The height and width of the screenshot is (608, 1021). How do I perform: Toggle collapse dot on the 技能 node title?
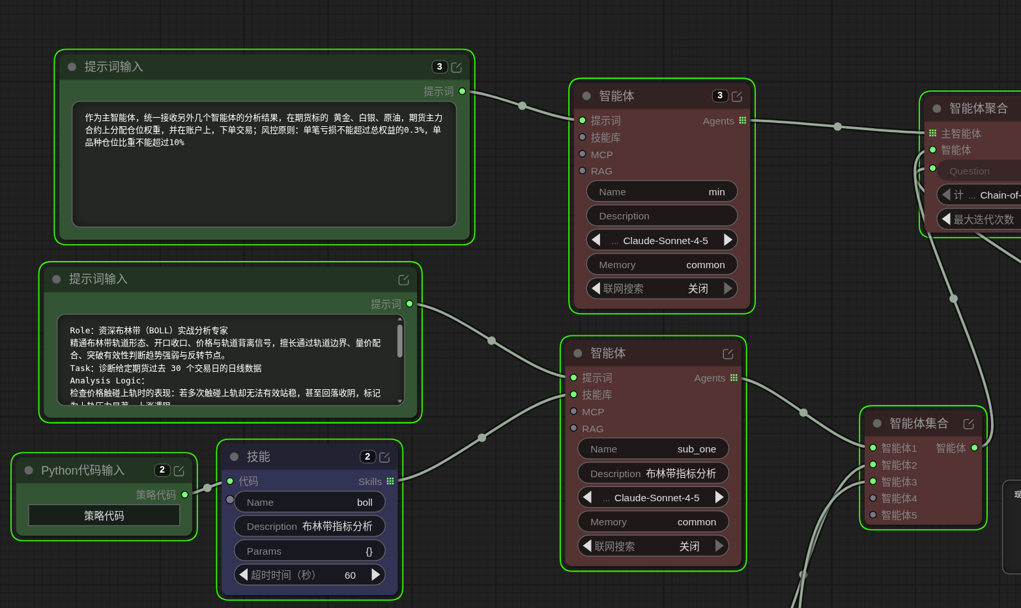click(x=235, y=457)
